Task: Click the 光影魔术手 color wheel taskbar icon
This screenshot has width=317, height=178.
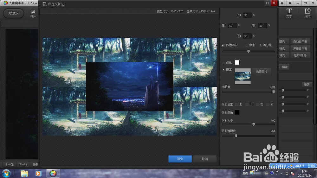Action: [53, 174]
